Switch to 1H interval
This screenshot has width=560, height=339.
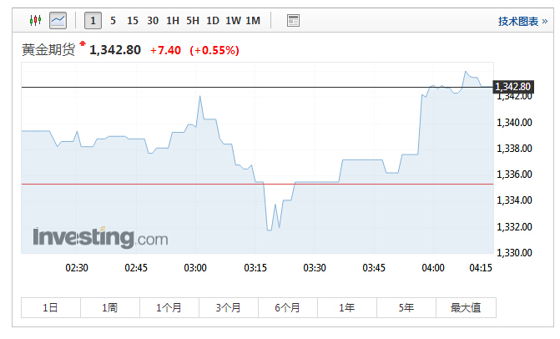(173, 20)
